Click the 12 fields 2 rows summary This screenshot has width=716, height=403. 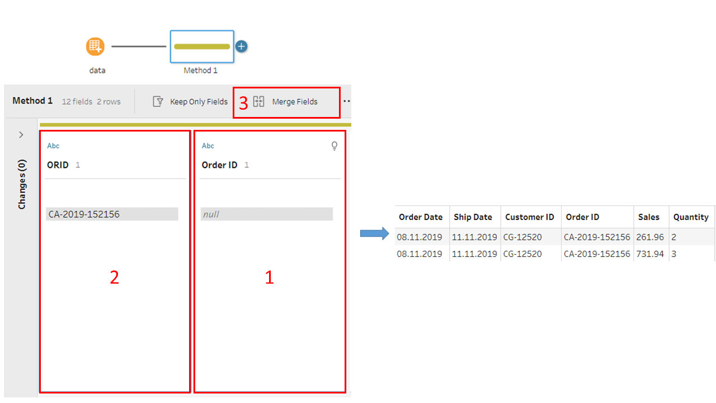coord(91,102)
